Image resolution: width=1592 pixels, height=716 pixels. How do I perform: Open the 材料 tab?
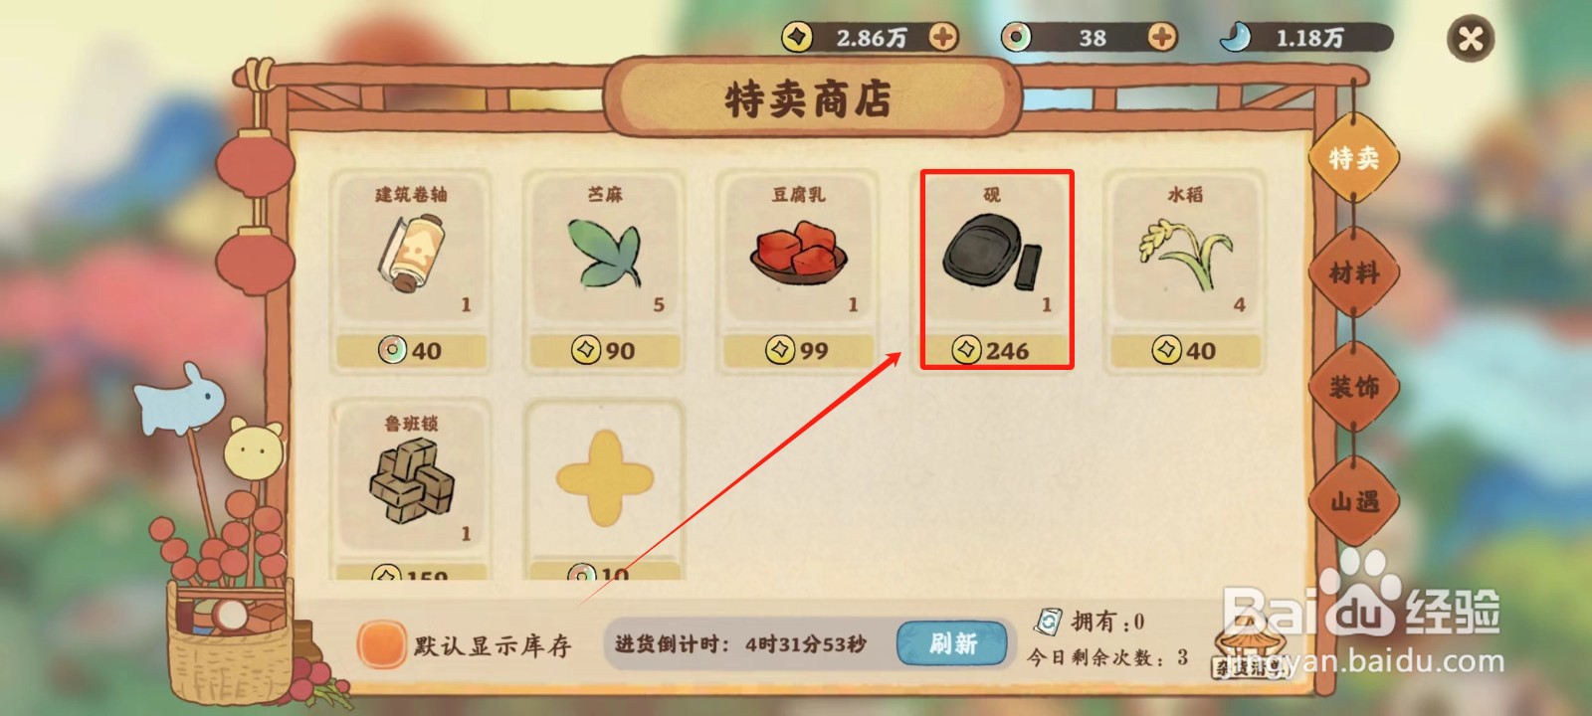click(1354, 272)
